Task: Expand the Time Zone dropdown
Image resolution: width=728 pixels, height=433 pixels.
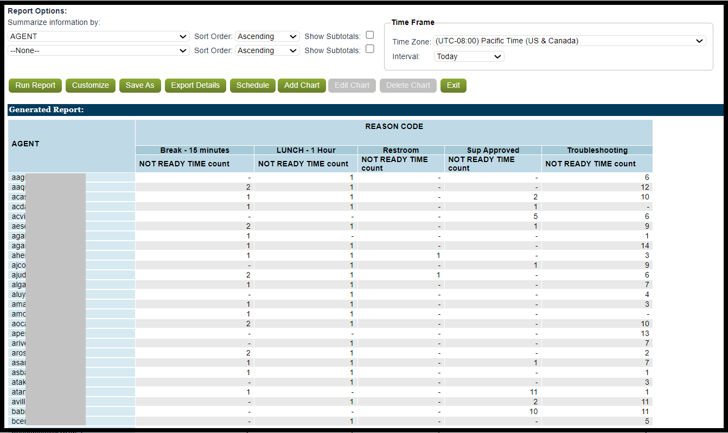Action: coord(570,41)
